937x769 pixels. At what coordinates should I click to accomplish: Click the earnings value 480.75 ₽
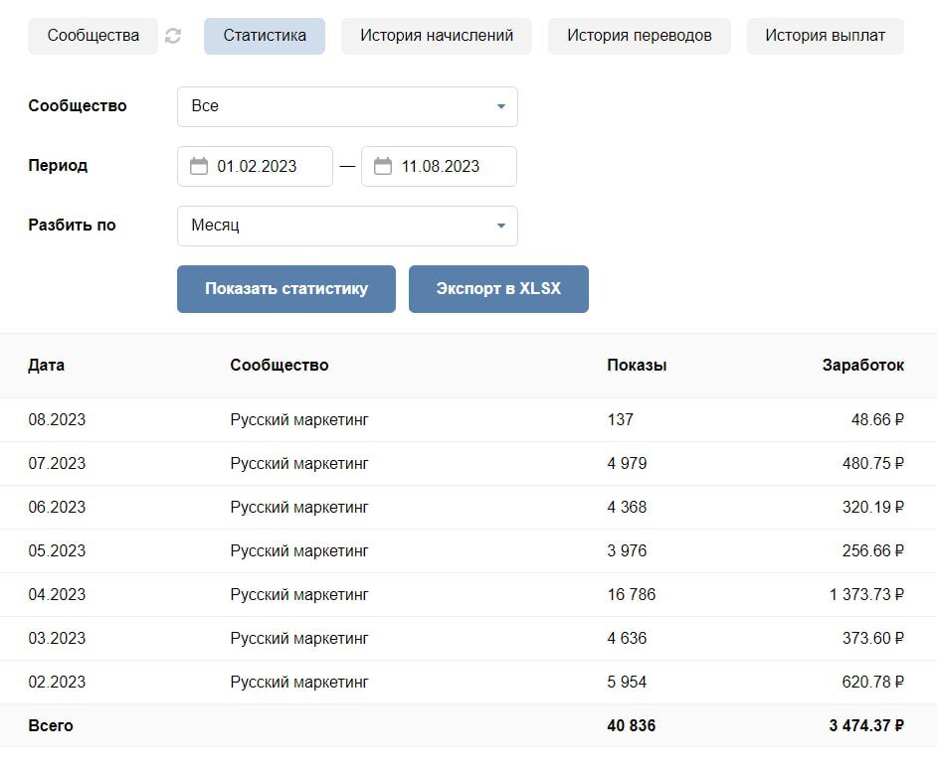pos(873,463)
